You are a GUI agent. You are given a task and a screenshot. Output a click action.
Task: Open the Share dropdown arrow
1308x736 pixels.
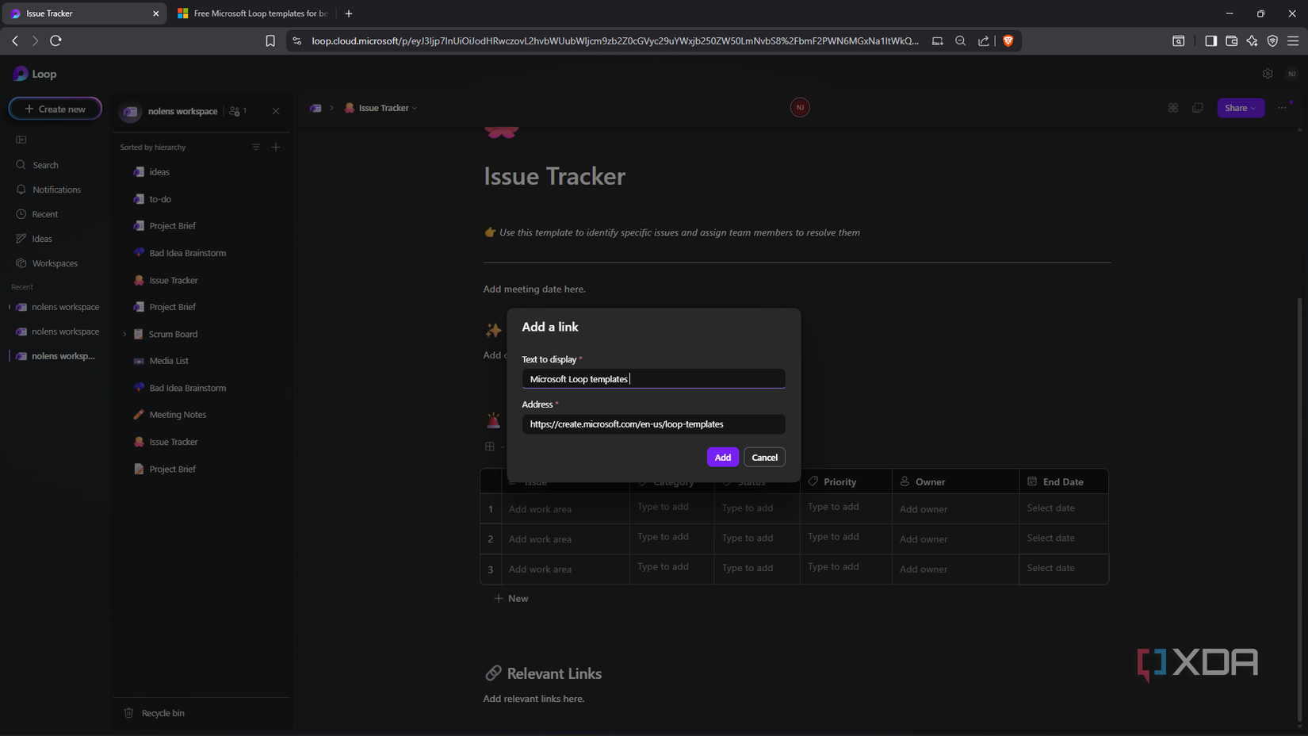pyautogui.click(x=1254, y=108)
